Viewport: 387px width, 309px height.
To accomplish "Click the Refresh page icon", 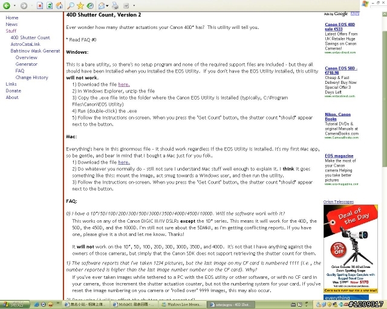I will pos(50,5).
